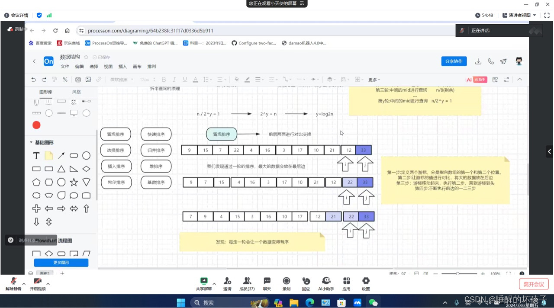Toggle bold text formatting

pos(164,80)
